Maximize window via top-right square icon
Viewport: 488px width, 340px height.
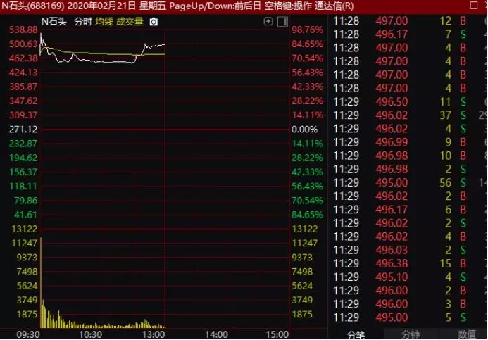coord(474,6)
